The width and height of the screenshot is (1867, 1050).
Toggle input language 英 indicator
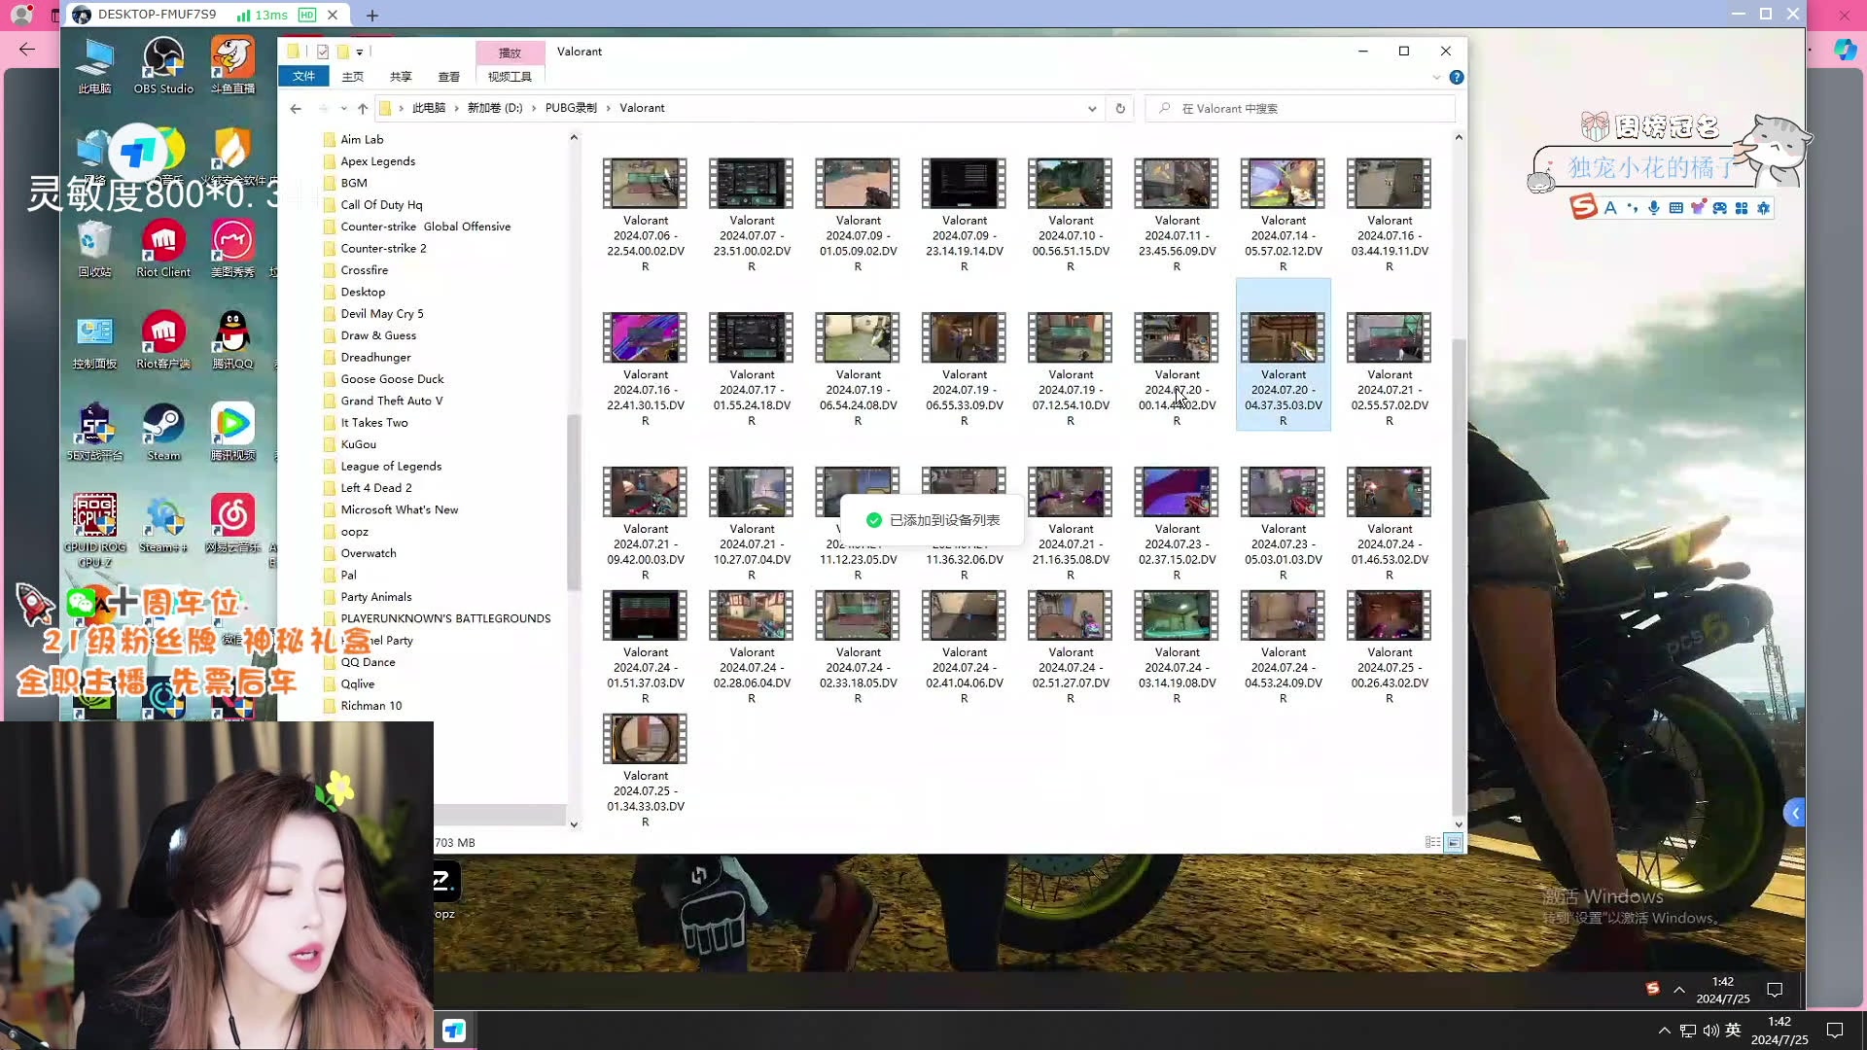click(1733, 1031)
